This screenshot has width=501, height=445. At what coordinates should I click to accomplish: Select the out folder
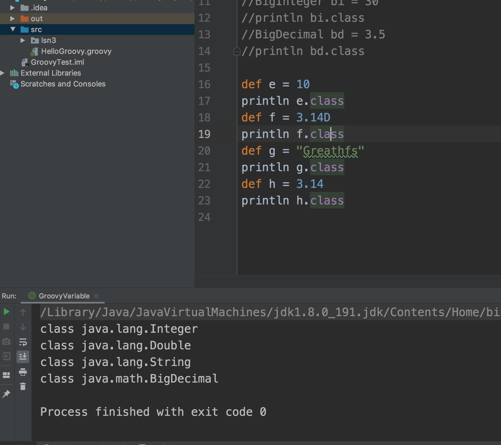37,19
